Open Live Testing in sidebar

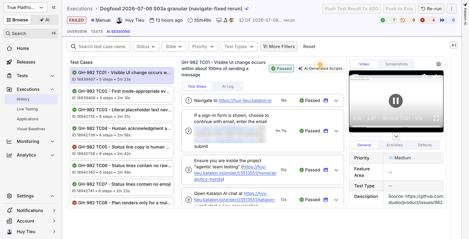(x=27, y=109)
